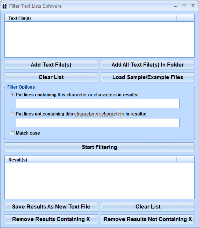Click Add All Text File(s) In Folder

click(x=148, y=65)
